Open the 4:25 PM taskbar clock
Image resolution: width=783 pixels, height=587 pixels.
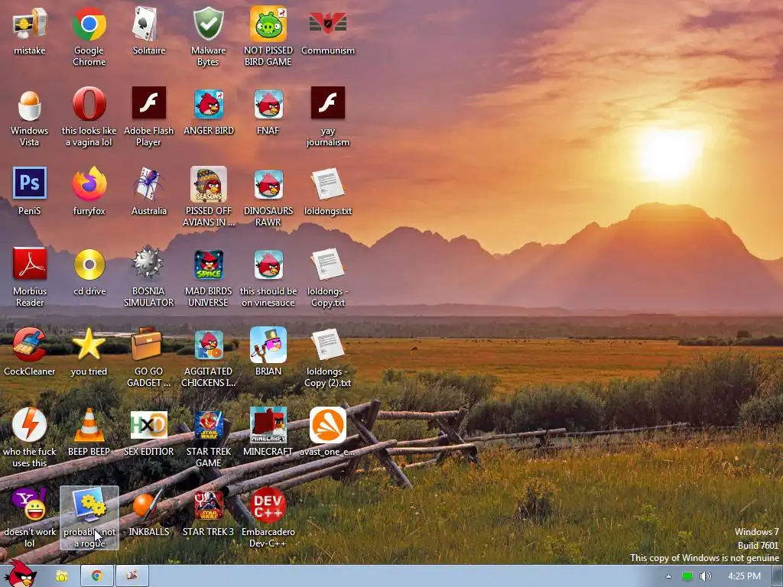[x=744, y=576]
